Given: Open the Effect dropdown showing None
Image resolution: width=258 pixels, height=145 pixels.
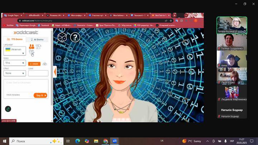Looking at the screenshot, I should coord(15,73).
